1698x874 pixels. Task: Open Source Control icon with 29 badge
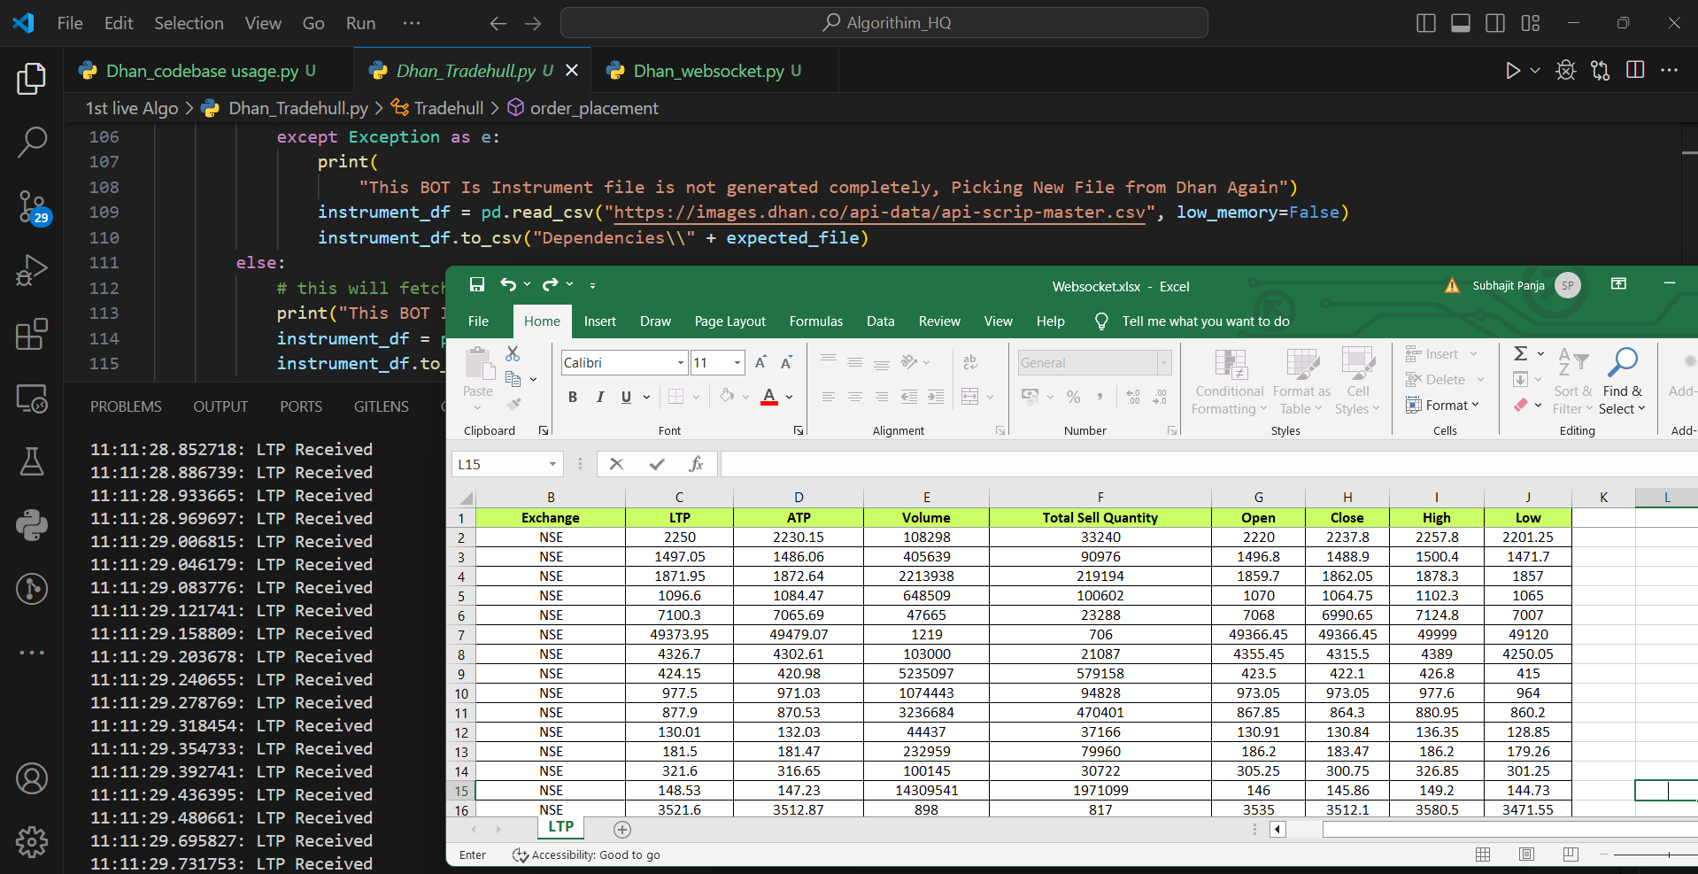pyautogui.click(x=32, y=206)
